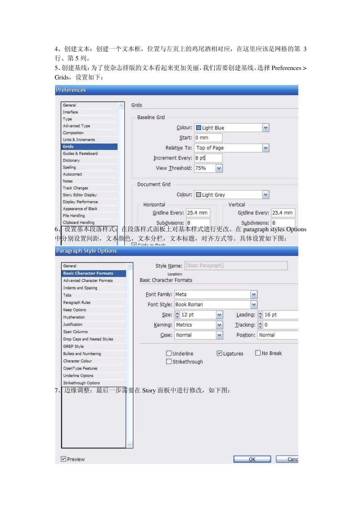Select Grids in the Preferences list
The height and width of the screenshot is (512, 361).
[x=89, y=147]
